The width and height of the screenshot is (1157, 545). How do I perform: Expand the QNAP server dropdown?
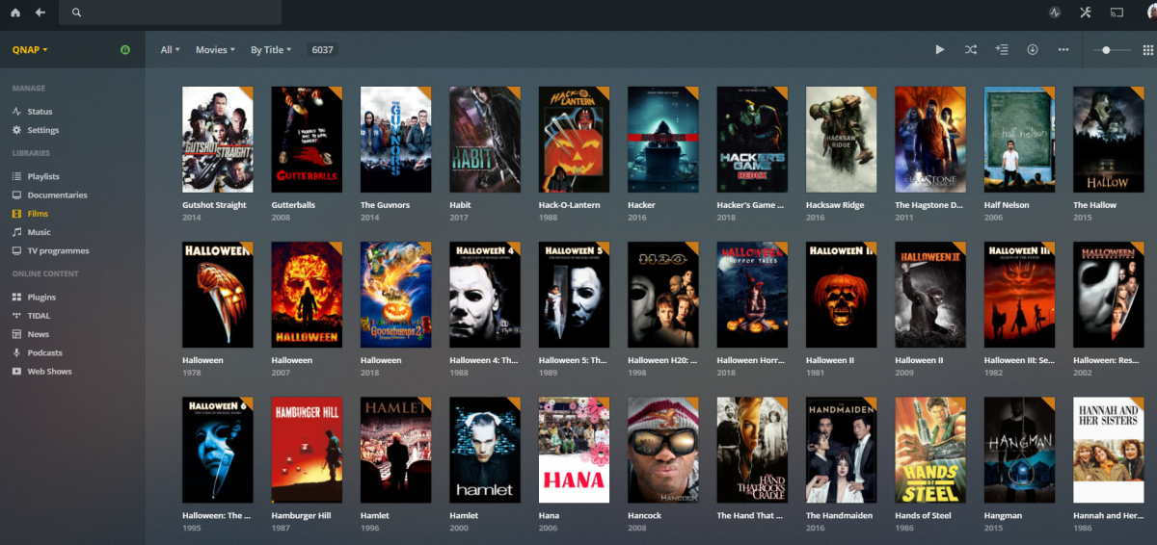pyautogui.click(x=30, y=50)
